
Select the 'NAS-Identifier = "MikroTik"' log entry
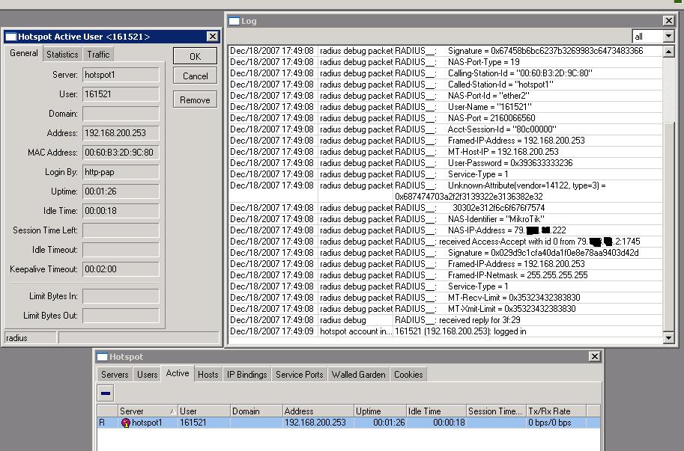445,219
